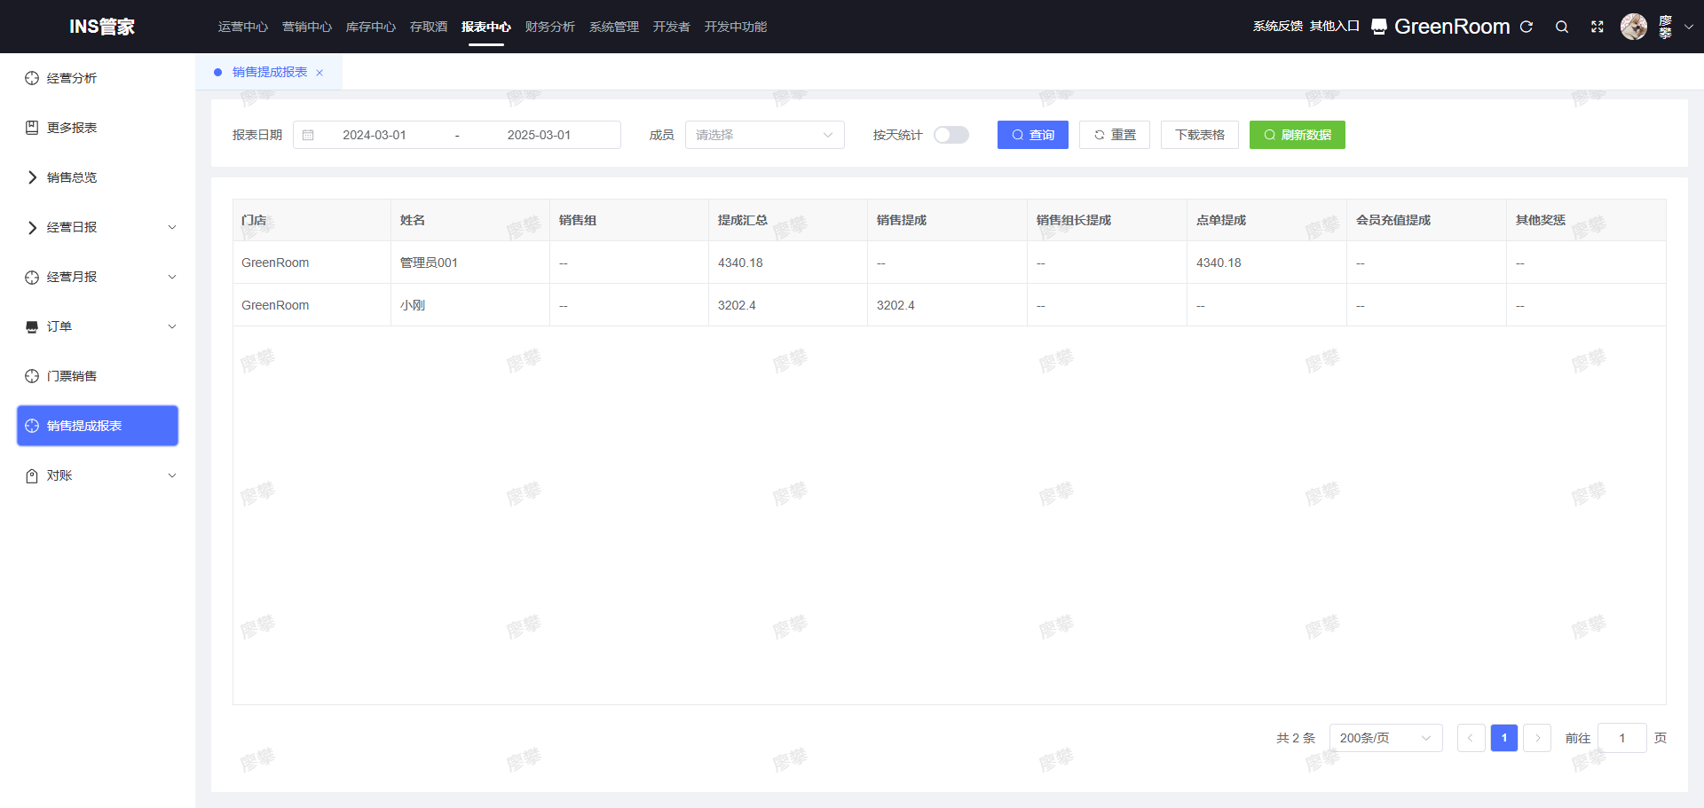Click the GreenRoom store name in header

(x=1452, y=27)
